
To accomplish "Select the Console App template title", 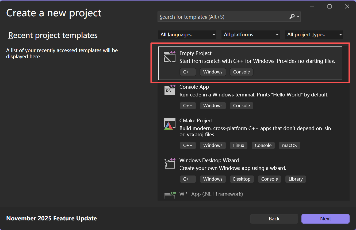I will tap(194, 87).
